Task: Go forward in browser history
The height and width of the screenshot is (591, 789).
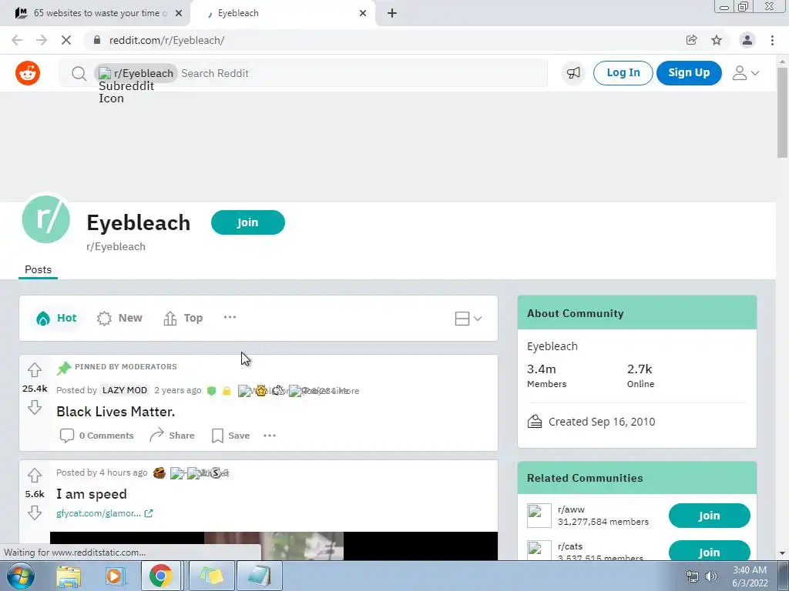Action: pos(42,40)
